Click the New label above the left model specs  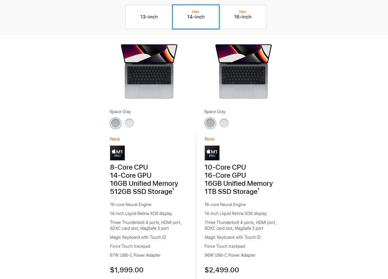(x=115, y=139)
